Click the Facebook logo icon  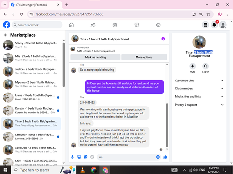pyautogui.click(x=7, y=25)
